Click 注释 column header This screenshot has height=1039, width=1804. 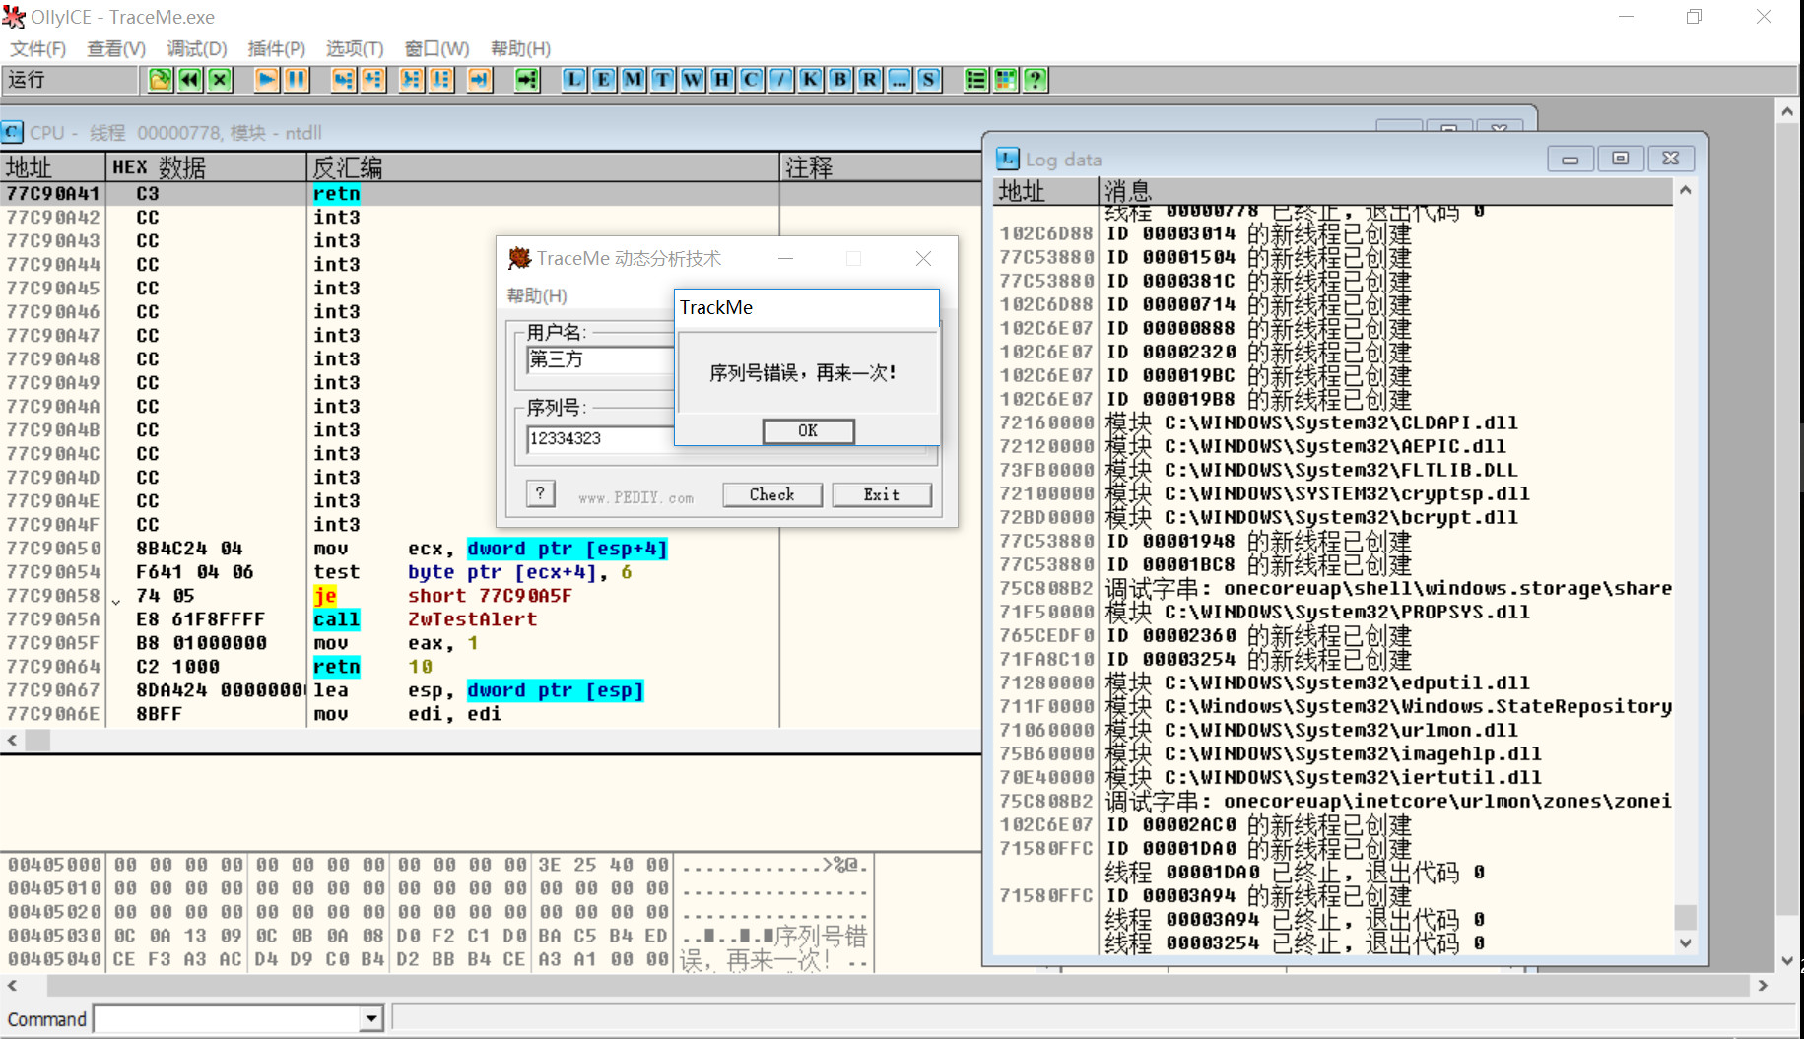(881, 167)
